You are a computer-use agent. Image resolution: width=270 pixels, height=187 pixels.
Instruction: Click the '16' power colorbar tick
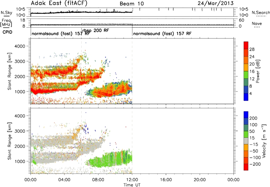coord(252,72)
